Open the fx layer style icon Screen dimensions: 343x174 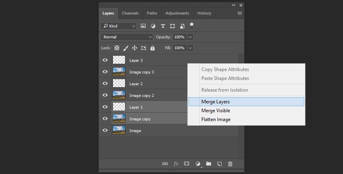point(176,164)
